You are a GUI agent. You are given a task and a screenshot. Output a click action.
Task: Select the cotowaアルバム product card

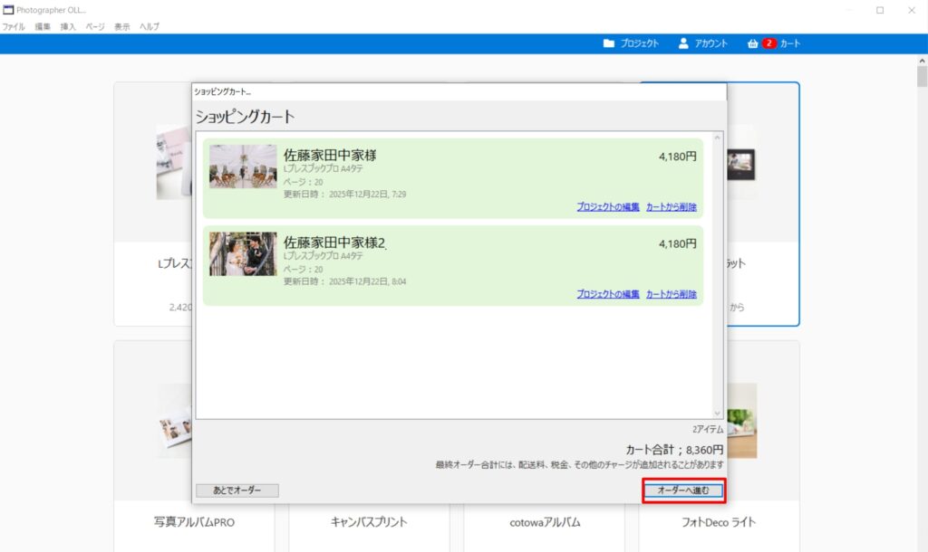coord(544,522)
